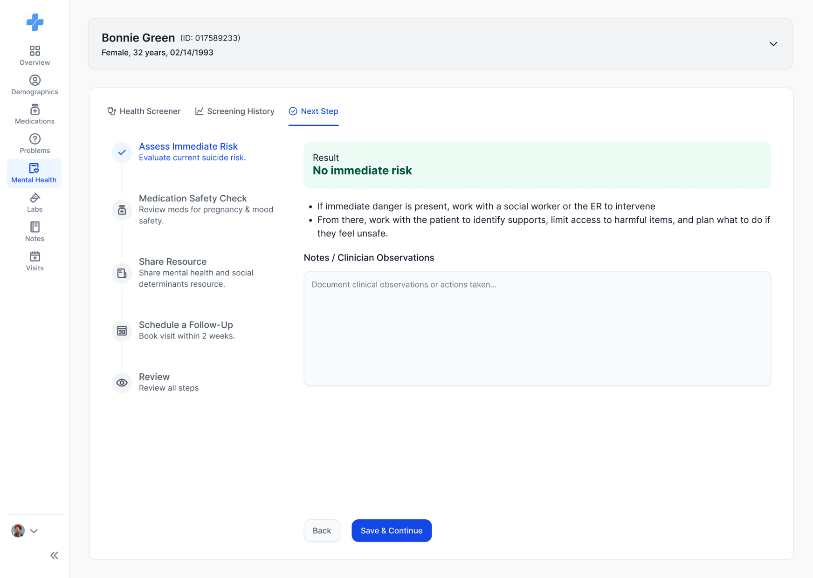This screenshot has width=813, height=578.
Task: Switch to the Screening History tab
Action: point(234,111)
